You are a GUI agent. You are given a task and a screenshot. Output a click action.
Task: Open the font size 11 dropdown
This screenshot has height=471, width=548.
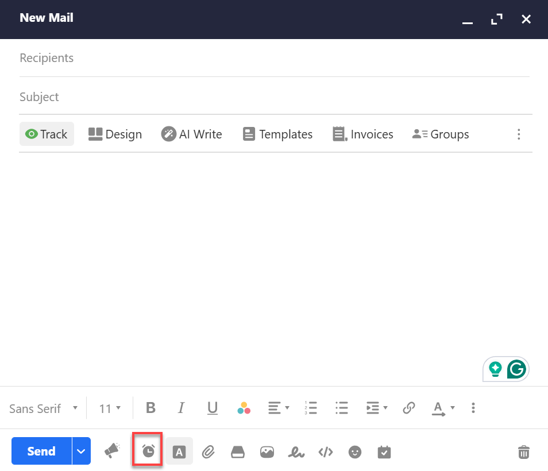[110, 408]
